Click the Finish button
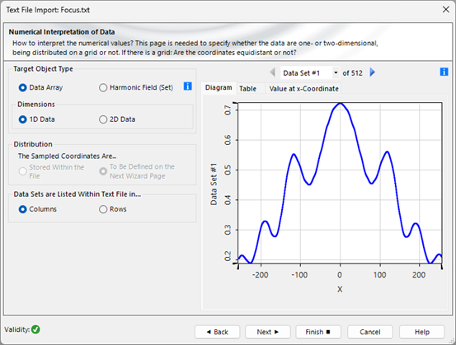Image resolution: width=456 pixels, height=345 pixels. (x=317, y=332)
